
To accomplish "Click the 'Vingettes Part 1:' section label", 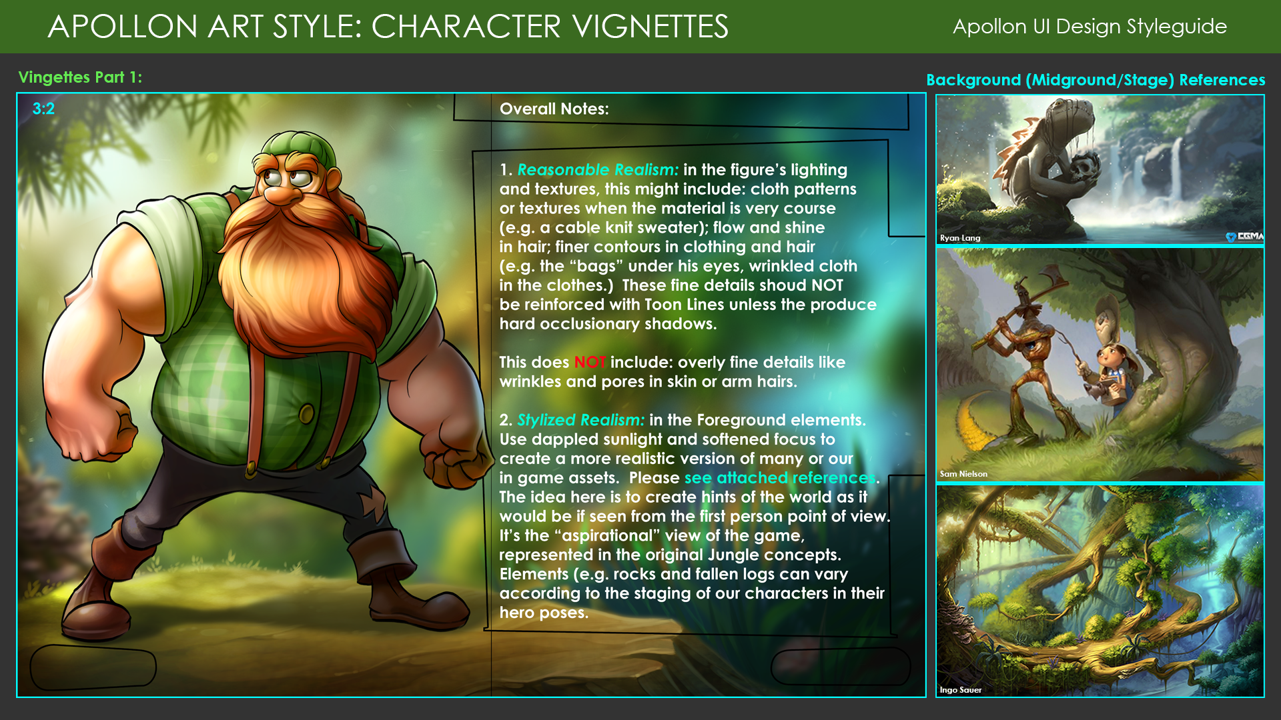I will [80, 77].
